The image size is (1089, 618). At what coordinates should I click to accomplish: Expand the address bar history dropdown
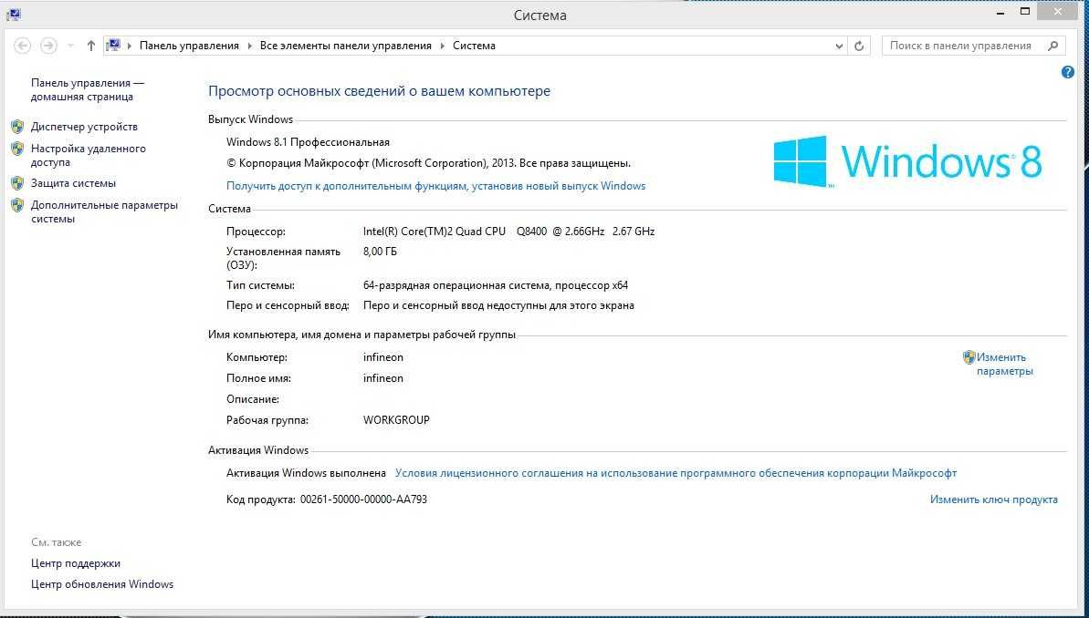[839, 46]
